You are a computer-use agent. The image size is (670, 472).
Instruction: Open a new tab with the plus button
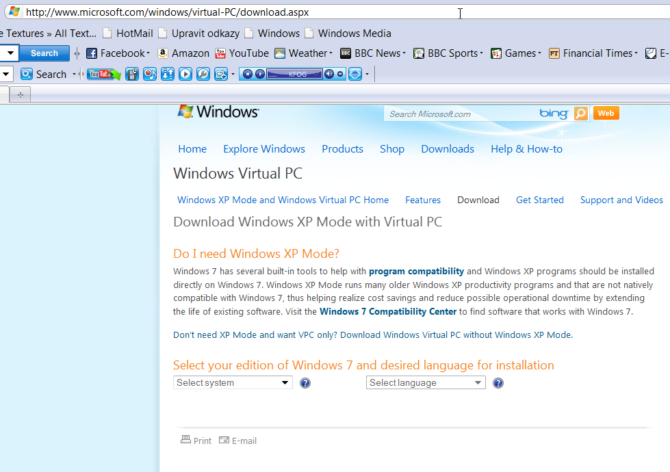20,95
